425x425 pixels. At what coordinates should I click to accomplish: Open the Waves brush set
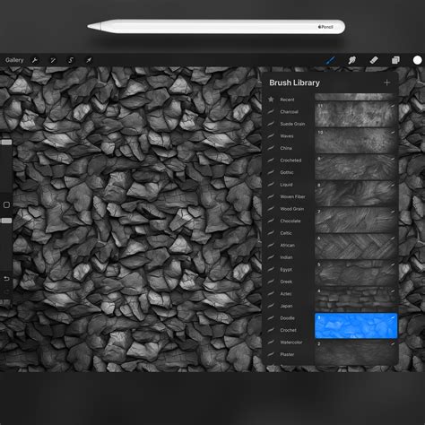[x=287, y=136]
